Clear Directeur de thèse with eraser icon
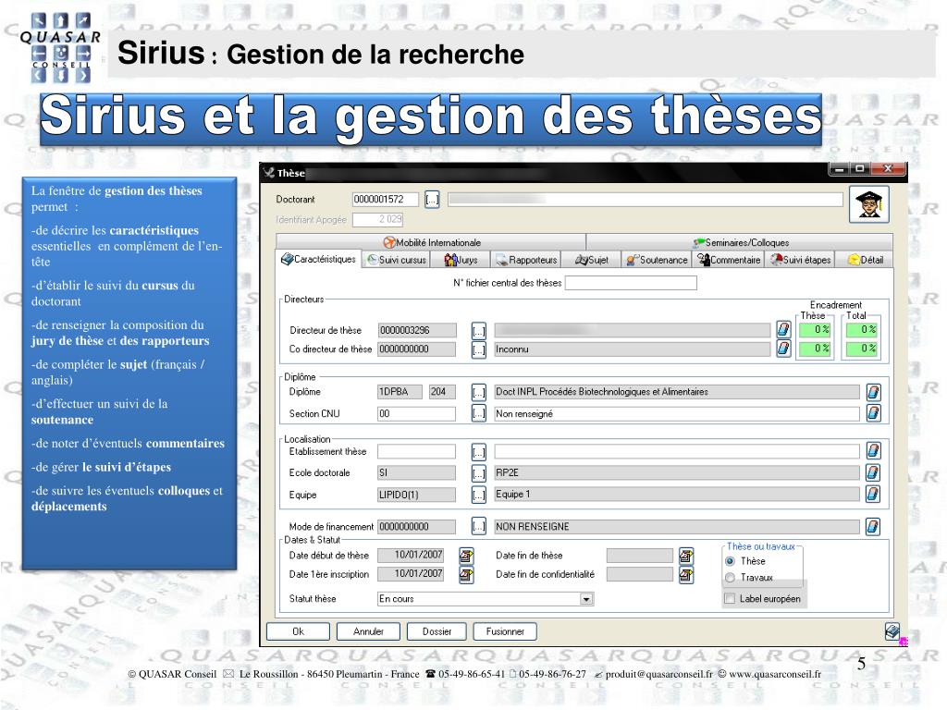947x710 pixels. click(x=783, y=330)
